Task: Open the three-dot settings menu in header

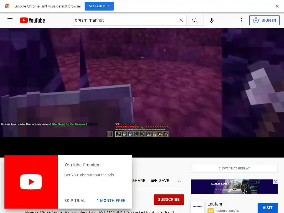Action: (242, 20)
